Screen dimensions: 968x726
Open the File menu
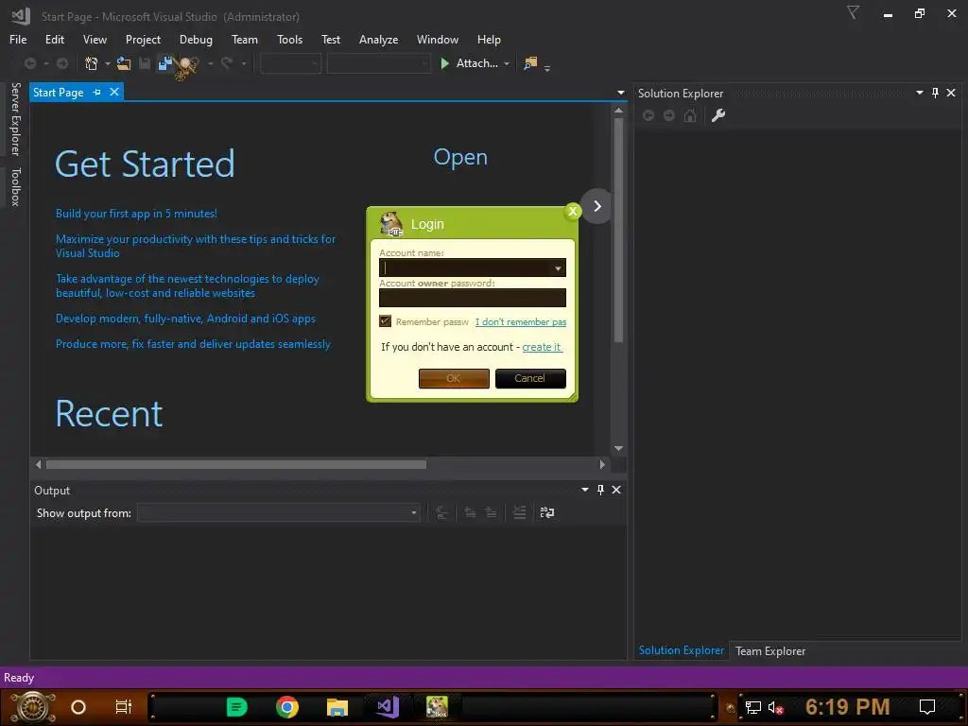pyautogui.click(x=18, y=40)
